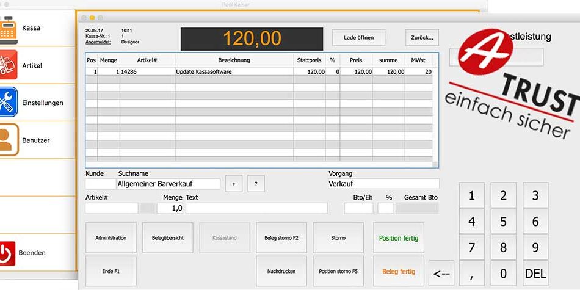
Task: Click the question mark customer button
Action: 256,184
